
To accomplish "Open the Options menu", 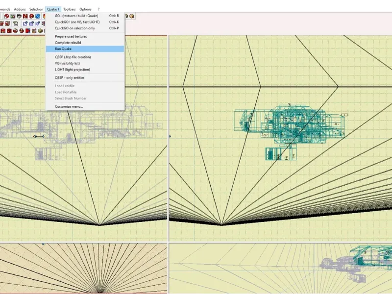I will (85, 9).
